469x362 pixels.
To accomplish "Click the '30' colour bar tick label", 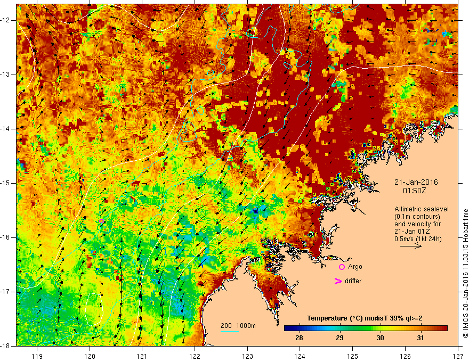I will [380, 338].
